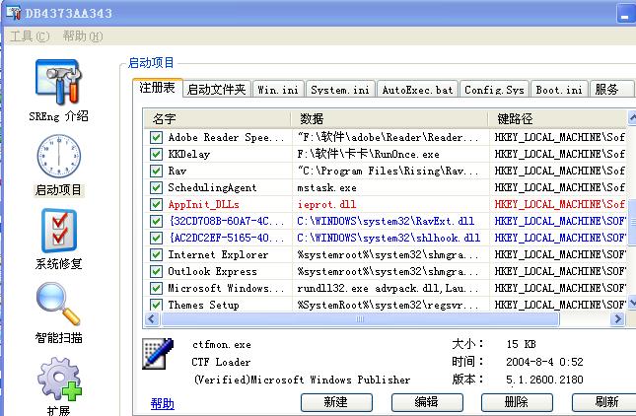Click the horizontal scrollbar thumb
Viewport: 636px width, 416px height.
click(360, 319)
